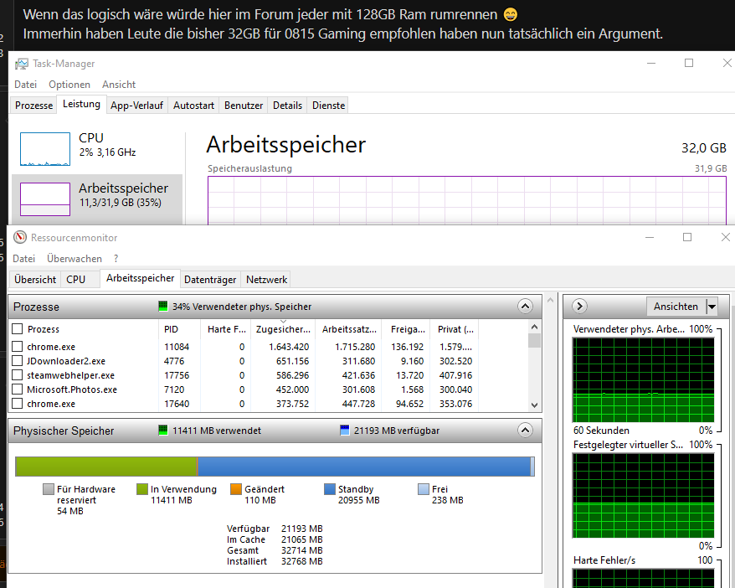Collapse the Prozesse section with its chevron

click(x=525, y=307)
